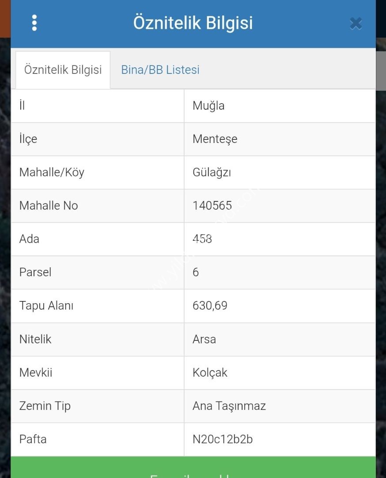Tap the Tapu Alanı value 630,69
This screenshot has width=386, height=478.
point(210,306)
